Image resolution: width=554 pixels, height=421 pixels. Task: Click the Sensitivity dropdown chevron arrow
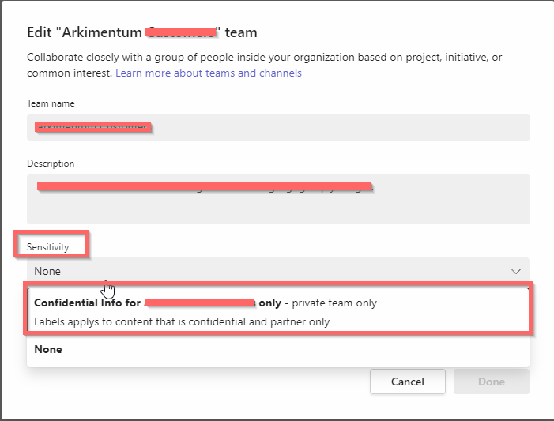pos(516,271)
